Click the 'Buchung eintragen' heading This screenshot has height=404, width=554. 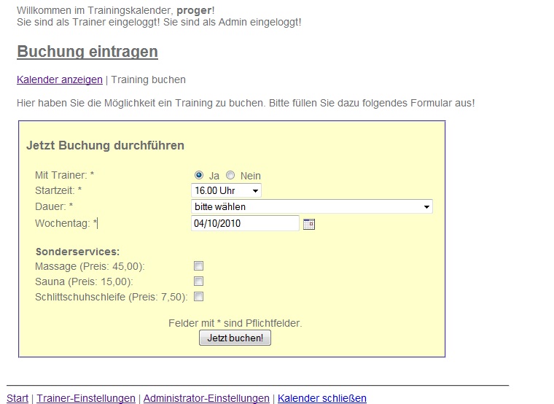click(x=87, y=52)
